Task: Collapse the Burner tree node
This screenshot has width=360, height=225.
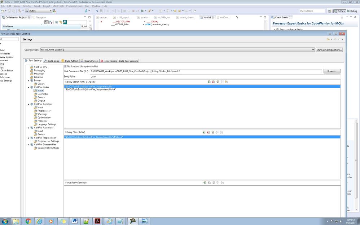Action: click(x=28, y=80)
